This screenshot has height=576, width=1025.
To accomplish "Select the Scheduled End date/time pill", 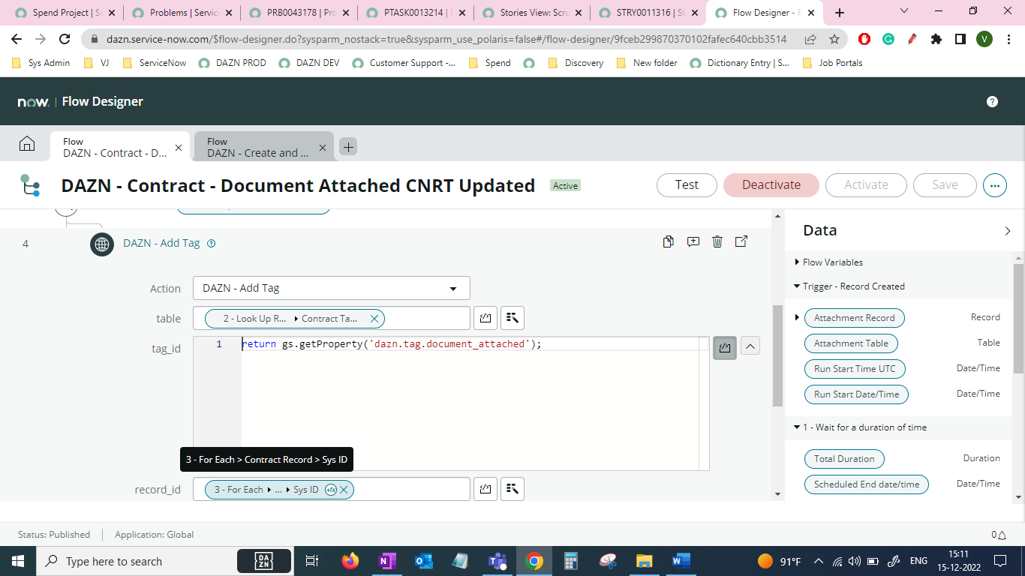I will tap(866, 484).
